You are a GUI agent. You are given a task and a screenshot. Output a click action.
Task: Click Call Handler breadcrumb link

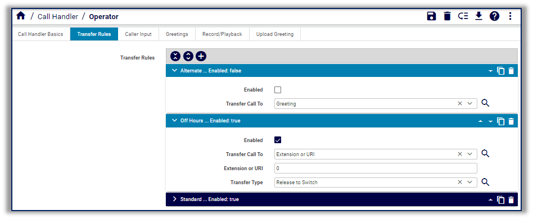58,16
